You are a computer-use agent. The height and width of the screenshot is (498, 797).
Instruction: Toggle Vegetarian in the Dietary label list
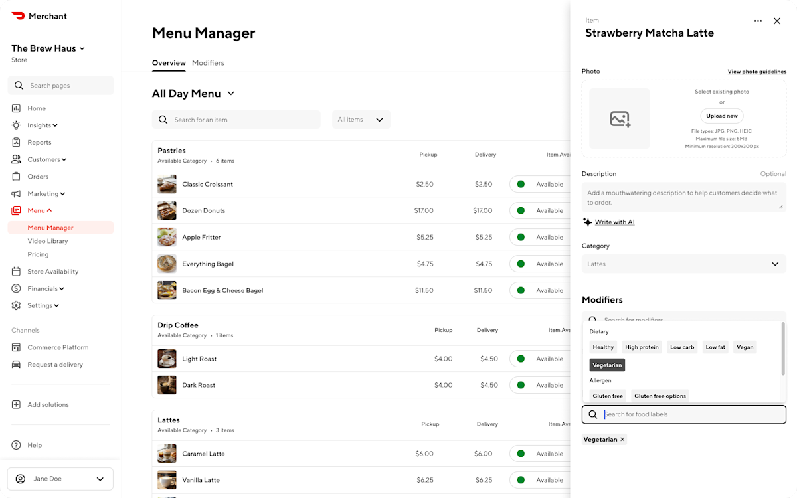point(606,365)
